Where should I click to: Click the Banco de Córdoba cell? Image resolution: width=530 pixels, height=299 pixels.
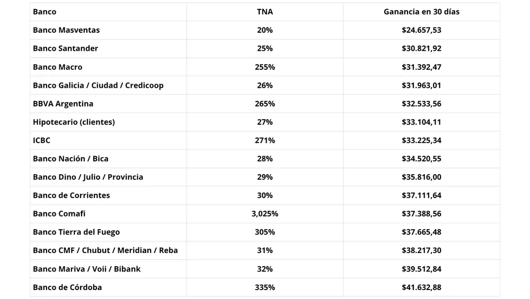[67, 287]
